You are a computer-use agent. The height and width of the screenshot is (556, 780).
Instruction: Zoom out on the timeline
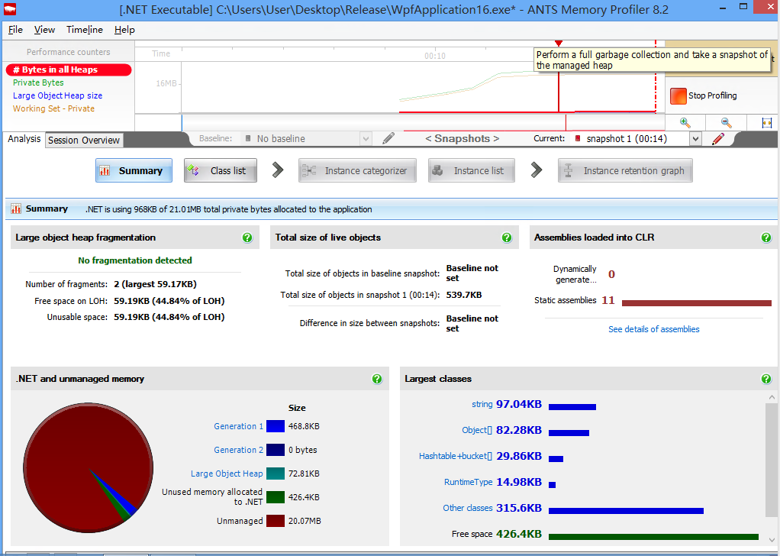tap(726, 122)
